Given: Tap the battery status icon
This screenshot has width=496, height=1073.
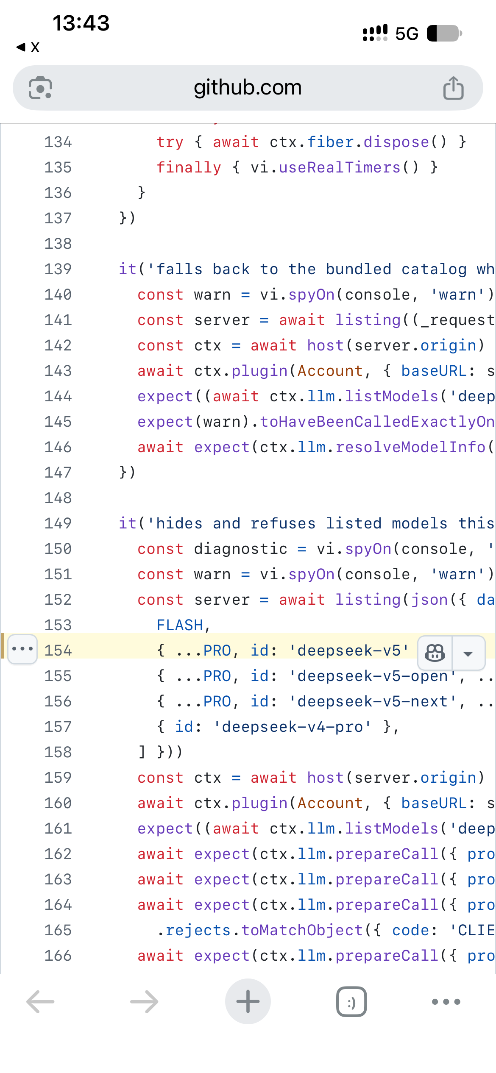Looking at the screenshot, I should pyautogui.click(x=444, y=33).
